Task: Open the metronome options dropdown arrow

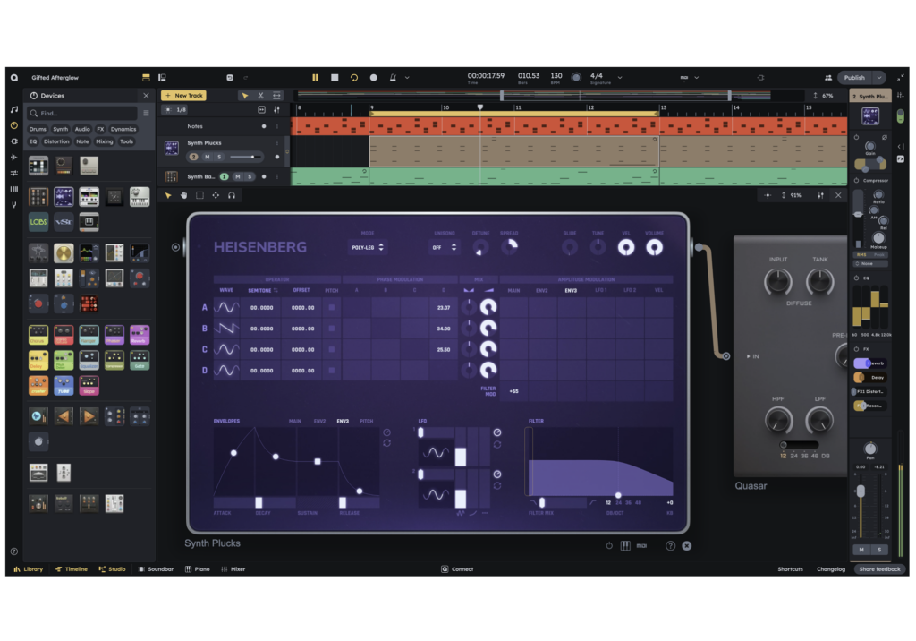Action: coord(407,77)
